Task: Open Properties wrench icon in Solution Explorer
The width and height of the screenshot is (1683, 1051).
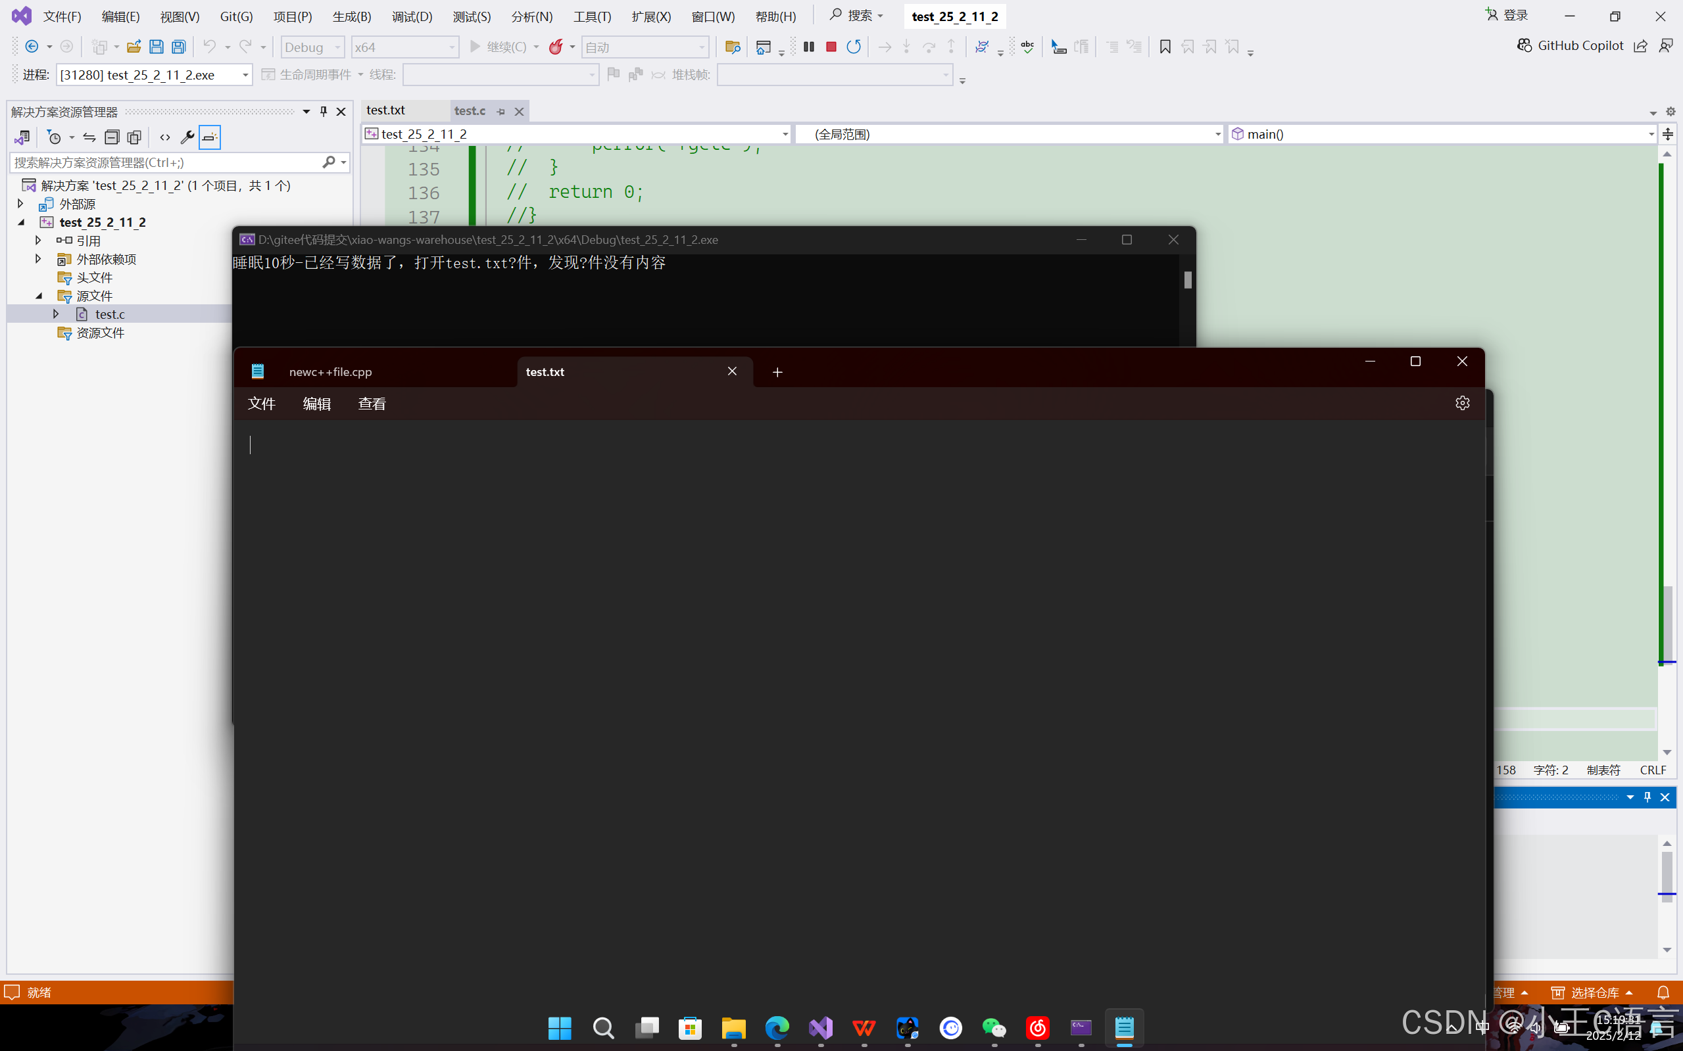Action: click(x=187, y=137)
